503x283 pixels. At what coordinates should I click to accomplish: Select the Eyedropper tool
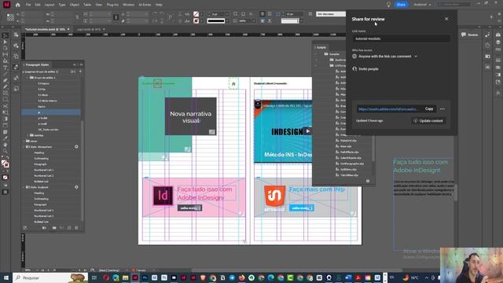6,138
